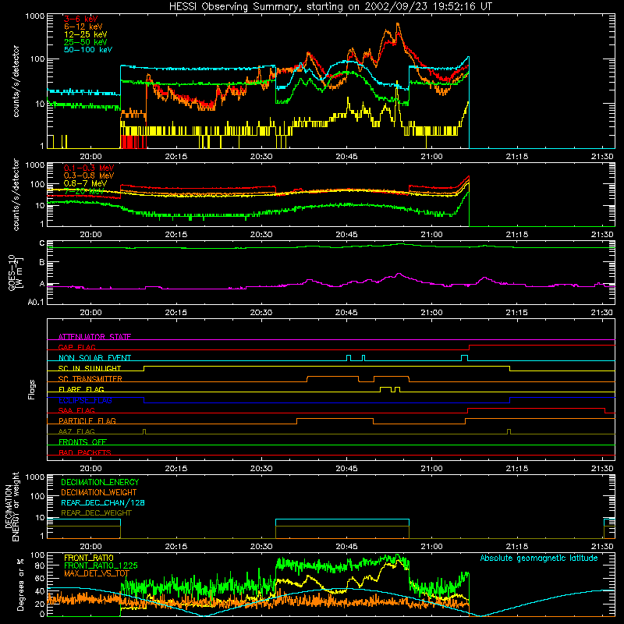Click the NON_SOLAR_EVENT flag label
The image size is (624, 624).
point(94,358)
